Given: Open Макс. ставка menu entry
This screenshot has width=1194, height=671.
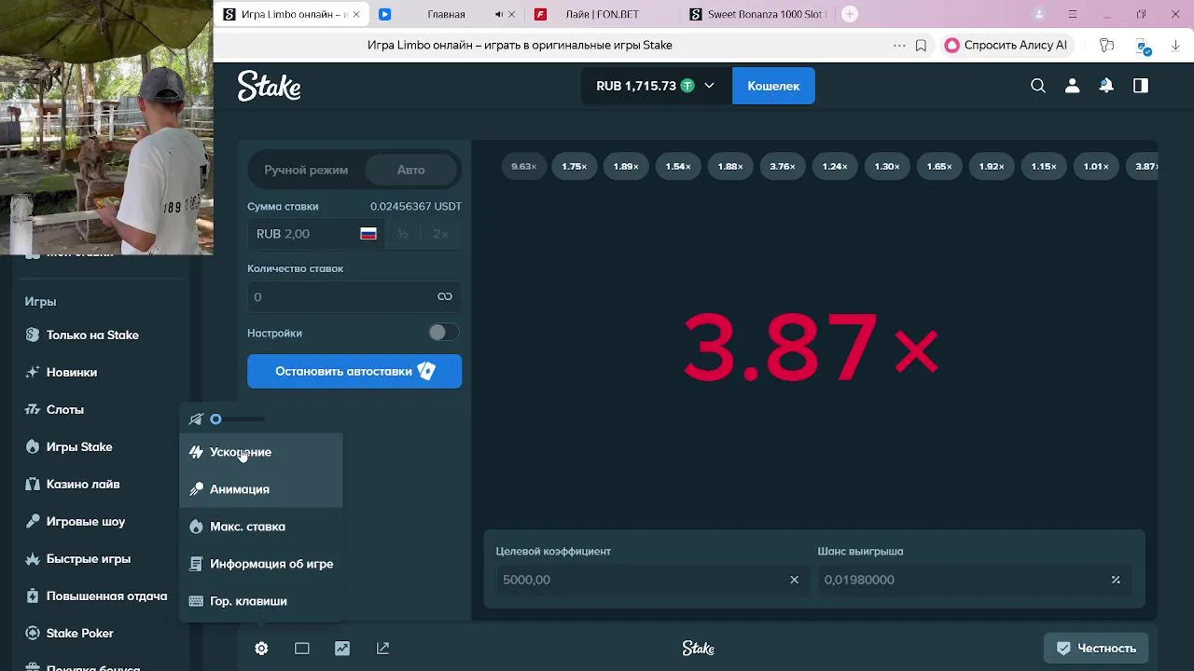Looking at the screenshot, I should click(x=261, y=527).
